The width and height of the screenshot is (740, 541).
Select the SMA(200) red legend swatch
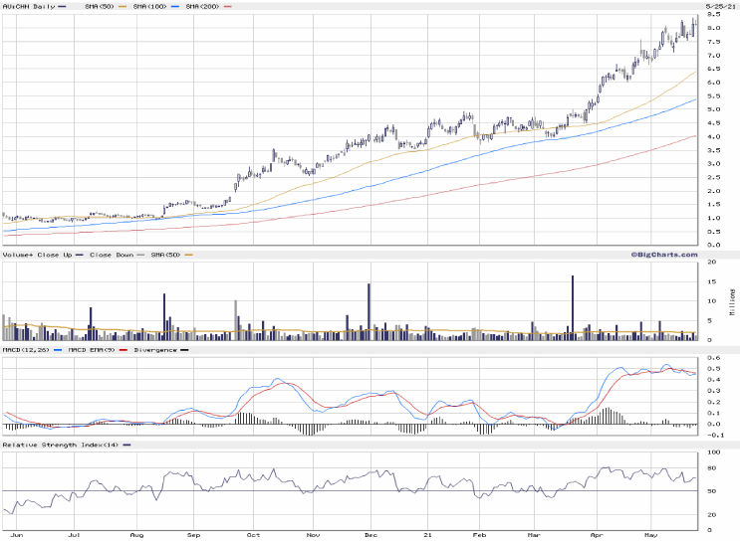230,6
